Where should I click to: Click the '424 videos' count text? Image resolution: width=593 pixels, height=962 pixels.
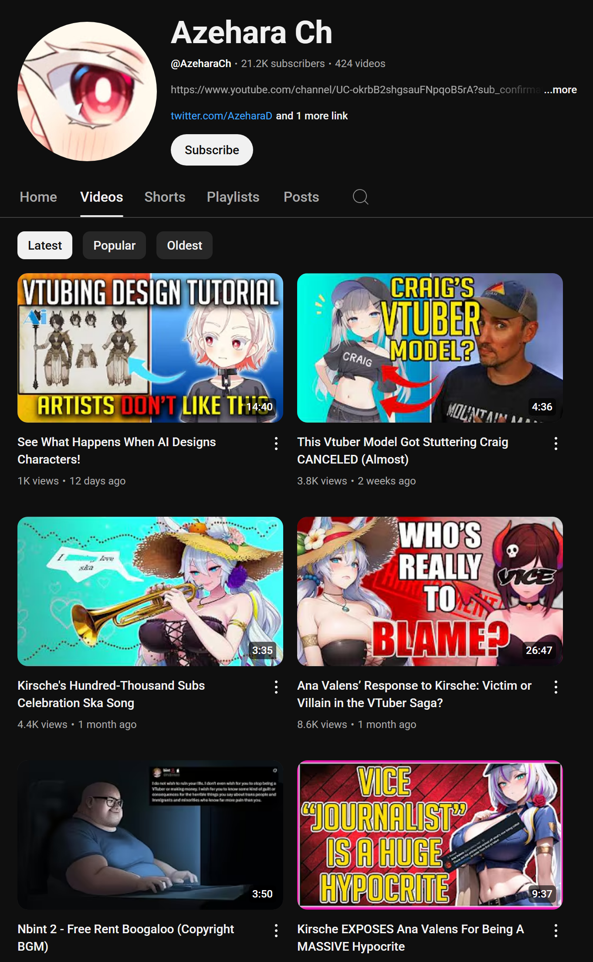click(x=360, y=64)
